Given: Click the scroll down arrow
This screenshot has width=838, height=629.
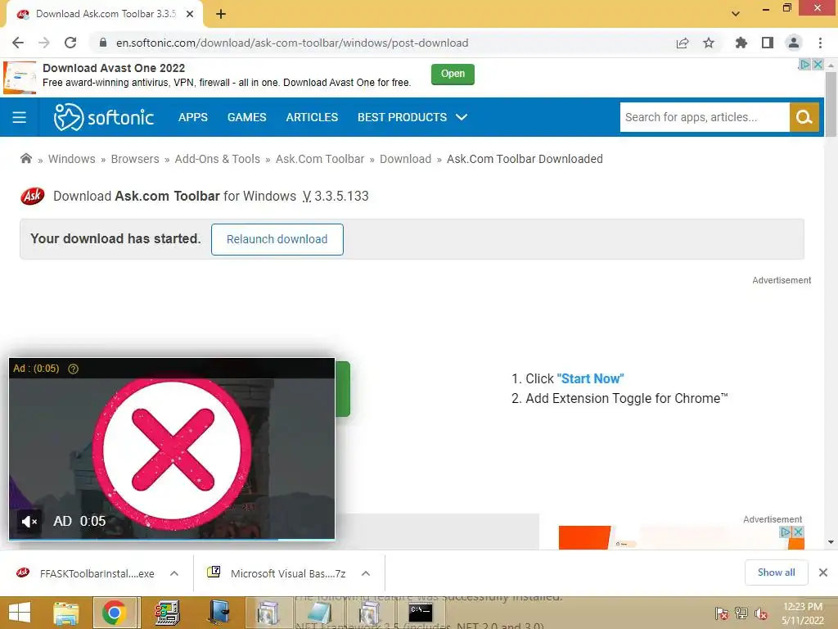Looking at the screenshot, I should [x=831, y=542].
